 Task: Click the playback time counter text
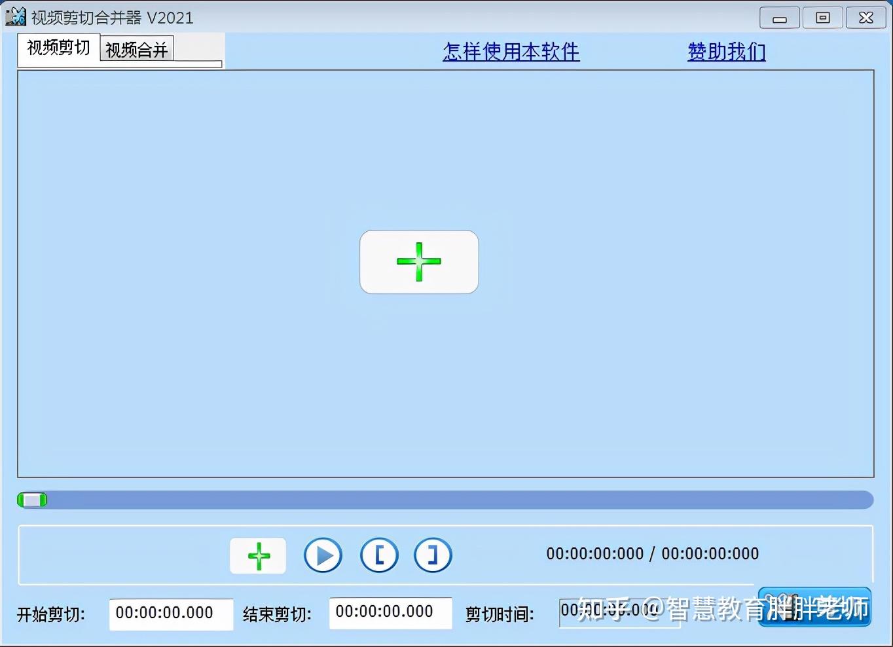(653, 554)
